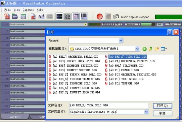Select FRENCH HORN SOLO.GIG file
This screenshot has width=182, height=122.
point(77,75)
